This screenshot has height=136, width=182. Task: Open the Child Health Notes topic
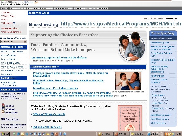(x=11, y=63)
